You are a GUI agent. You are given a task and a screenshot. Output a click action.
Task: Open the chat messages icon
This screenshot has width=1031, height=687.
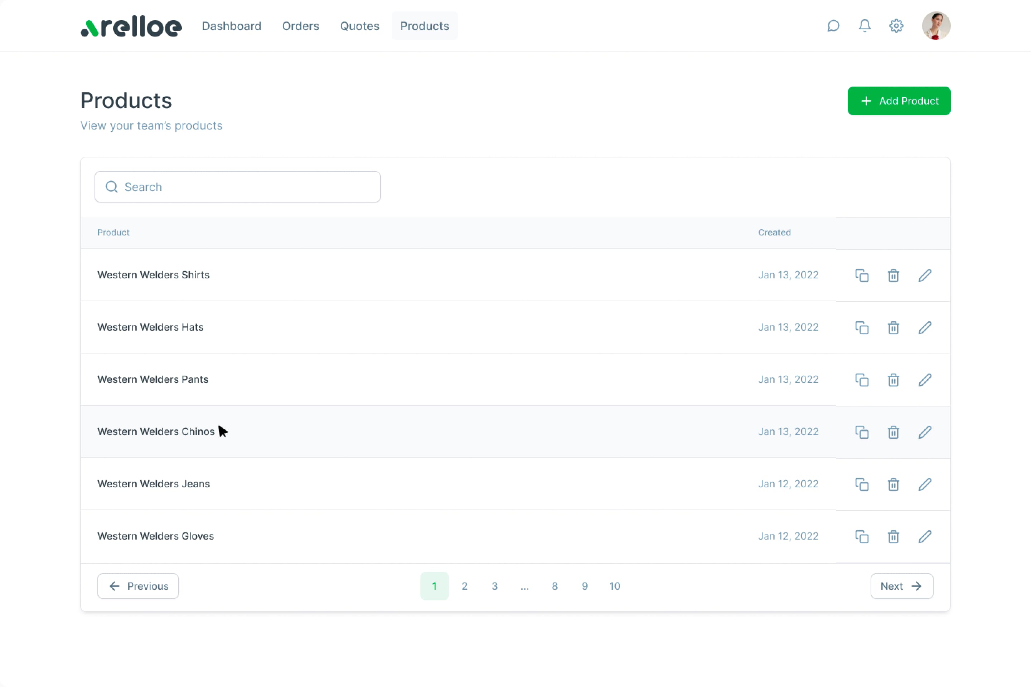[833, 26]
